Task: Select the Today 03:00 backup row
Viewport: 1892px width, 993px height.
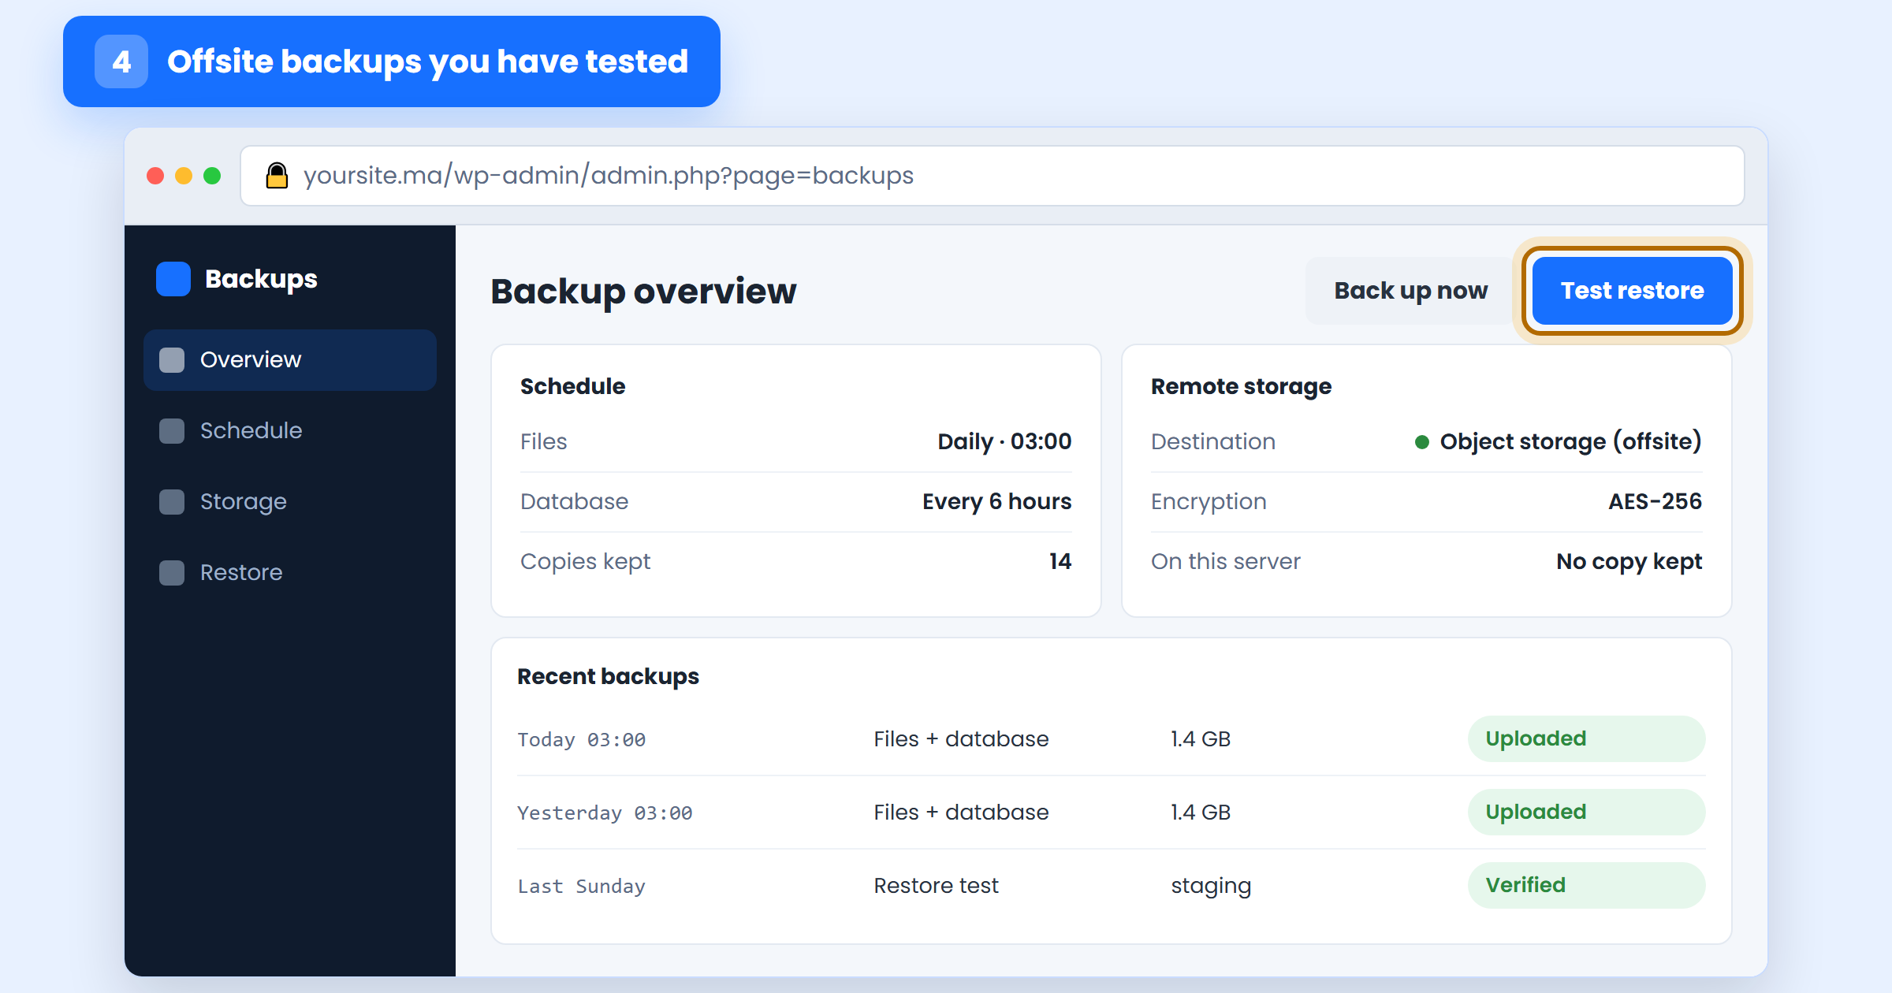Action: point(1112,739)
